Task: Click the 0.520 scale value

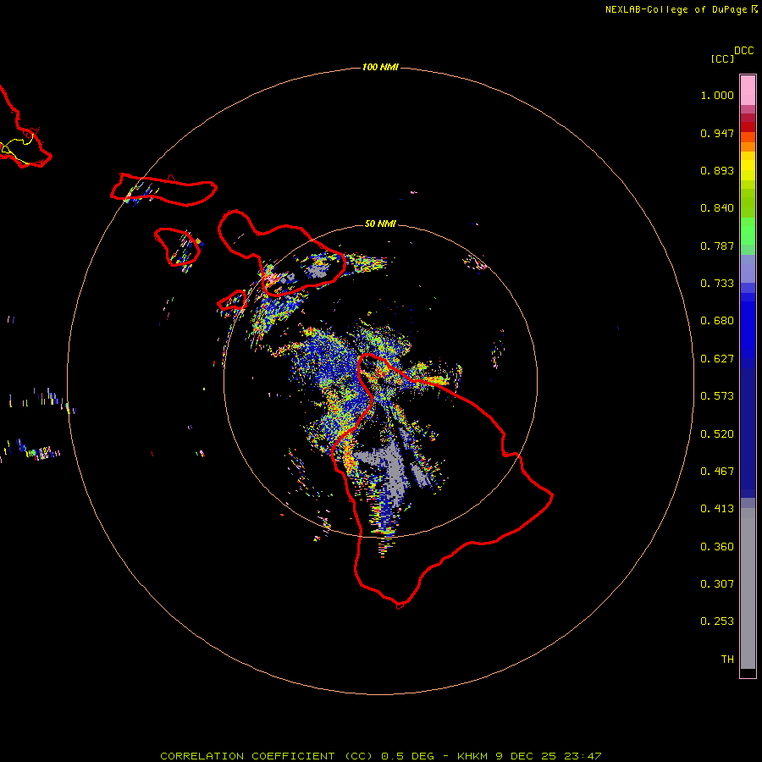Action: click(x=717, y=434)
